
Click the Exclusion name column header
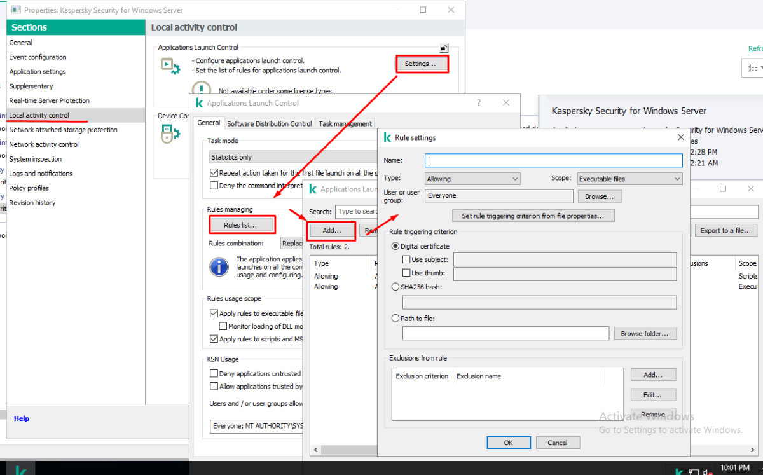(x=479, y=376)
